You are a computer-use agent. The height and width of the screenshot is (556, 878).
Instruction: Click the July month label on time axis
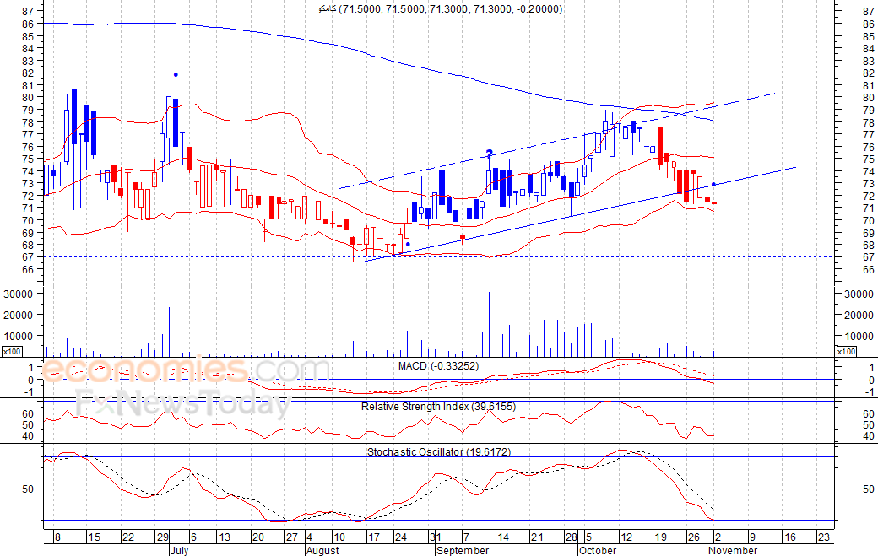point(179,550)
